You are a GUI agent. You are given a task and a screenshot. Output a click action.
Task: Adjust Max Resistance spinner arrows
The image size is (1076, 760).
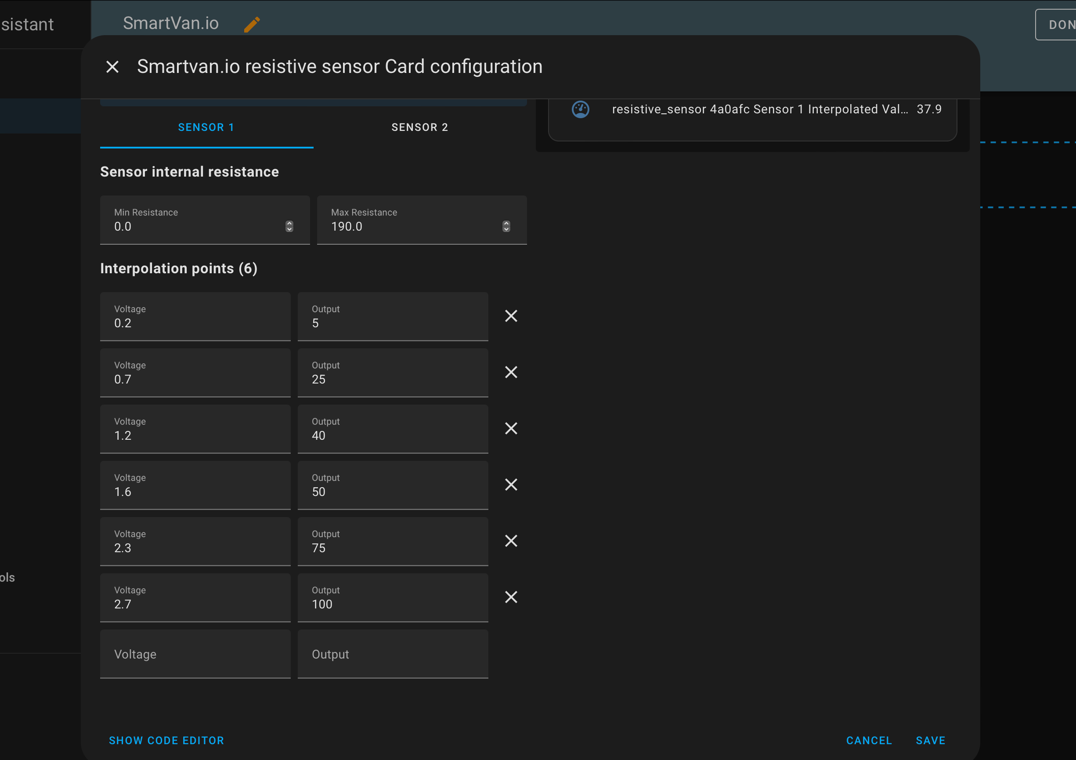(x=506, y=226)
